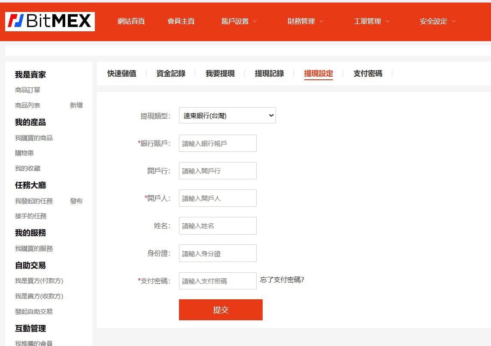This screenshot has height=346, width=491.
Task: Open 我的收藏 in the sidebar
Action: coord(27,168)
